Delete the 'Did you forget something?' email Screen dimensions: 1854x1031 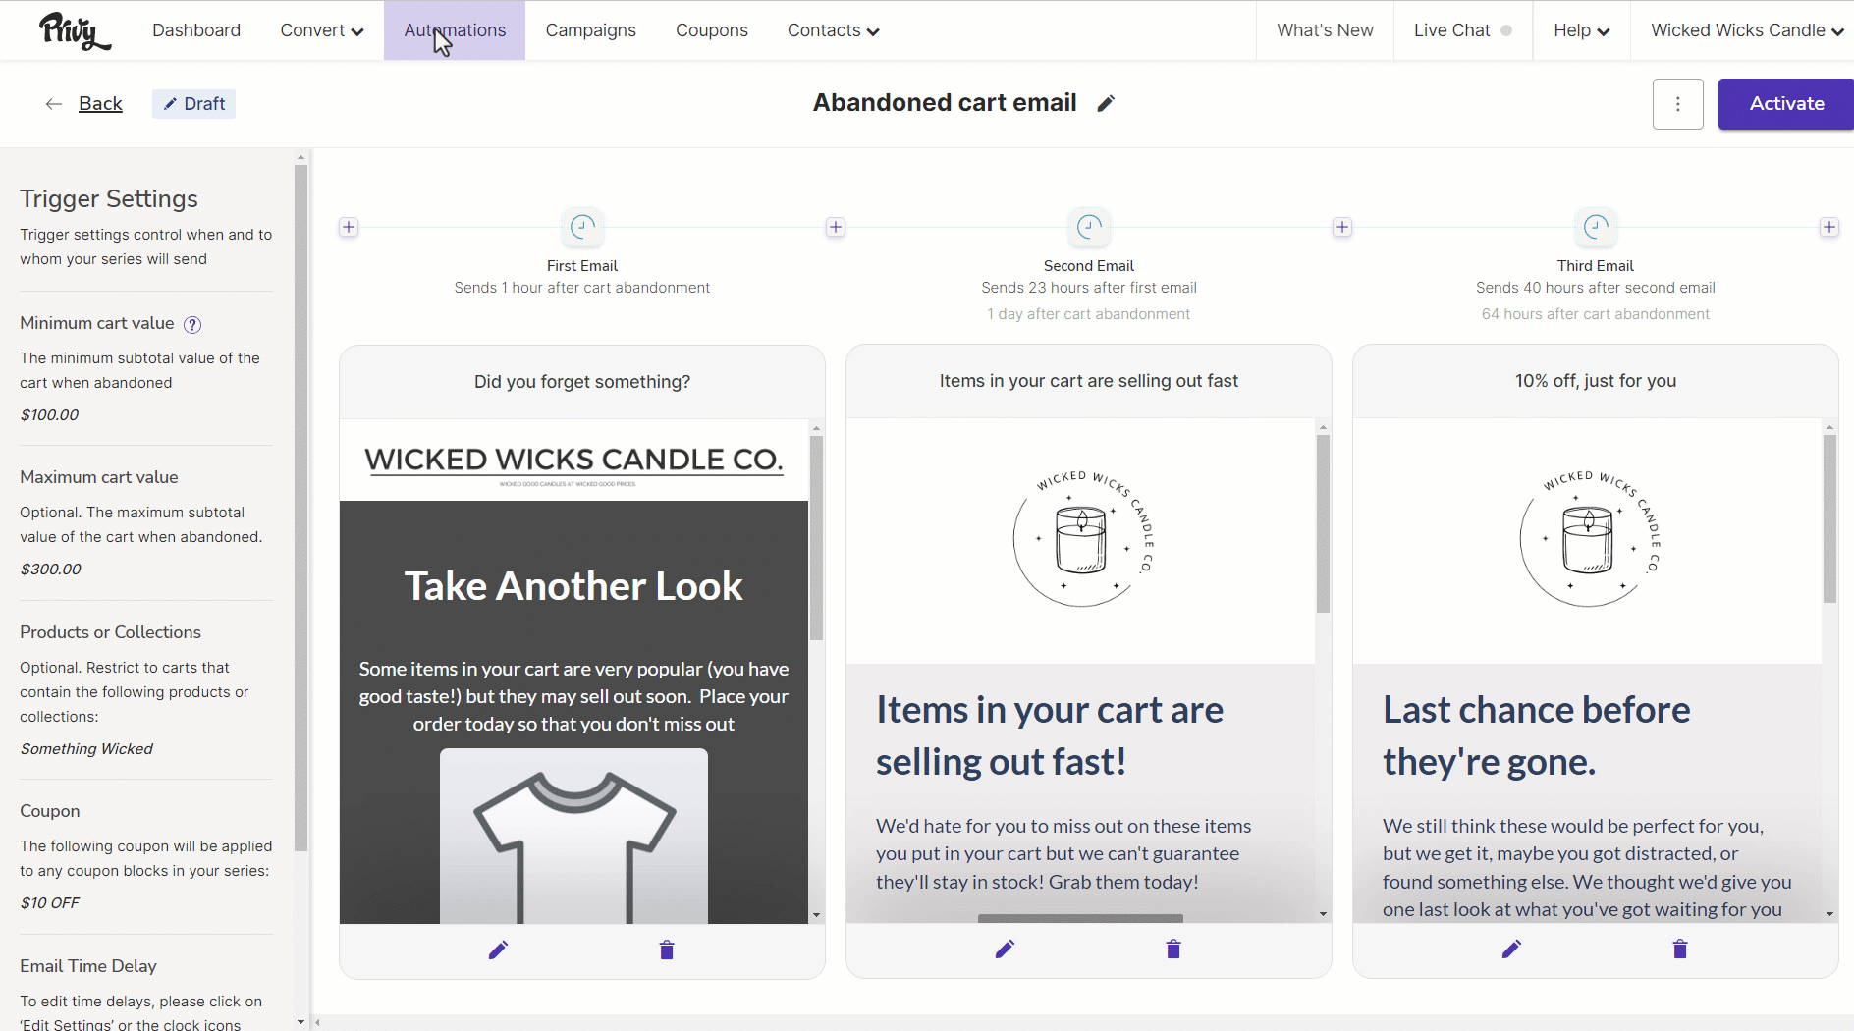point(667,950)
